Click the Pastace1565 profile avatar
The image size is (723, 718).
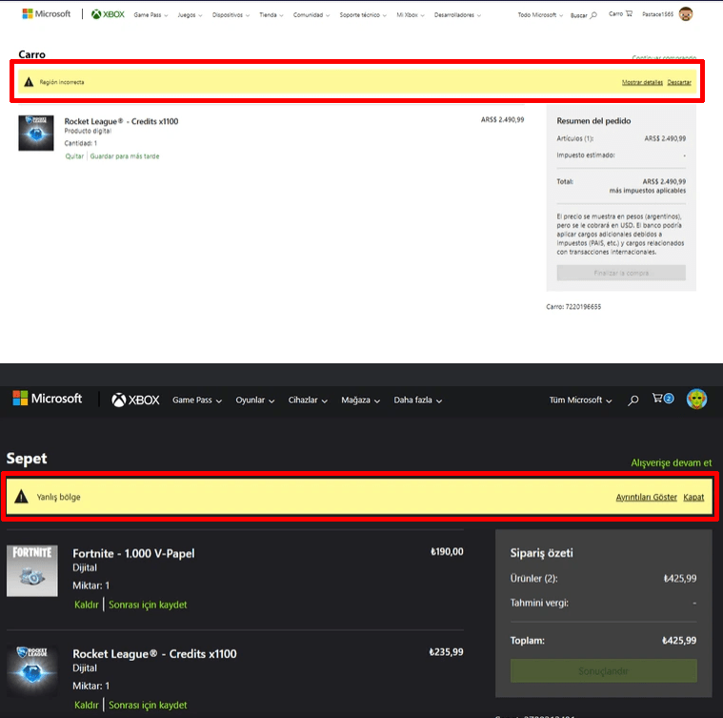(685, 14)
